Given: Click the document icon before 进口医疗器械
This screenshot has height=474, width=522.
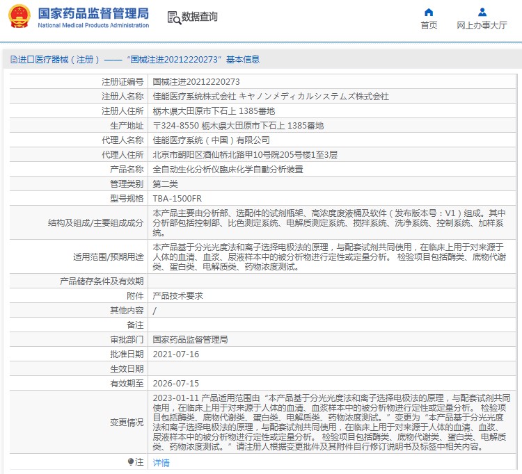Looking at the screenshot, I should pos(13,60).
